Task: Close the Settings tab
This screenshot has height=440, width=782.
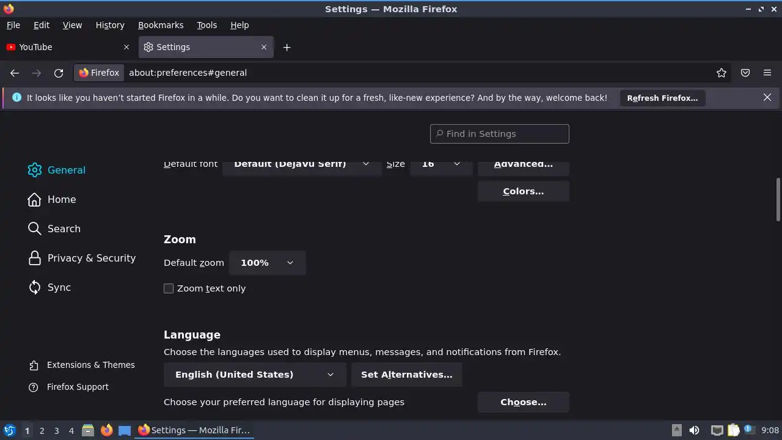Action: (x=264, y=47)
